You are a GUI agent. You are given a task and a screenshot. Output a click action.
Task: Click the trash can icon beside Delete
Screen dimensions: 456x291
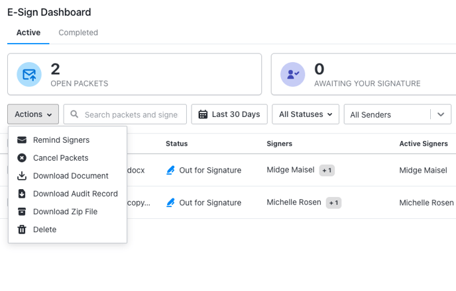coord(22,229)
